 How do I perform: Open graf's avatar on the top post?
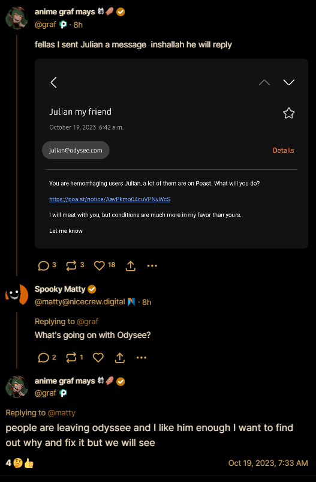click(17, 18)
